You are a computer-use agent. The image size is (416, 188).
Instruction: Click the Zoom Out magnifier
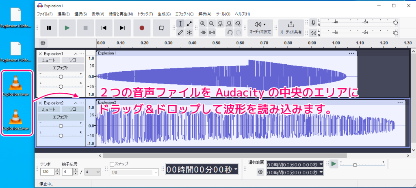click(212, 24)
